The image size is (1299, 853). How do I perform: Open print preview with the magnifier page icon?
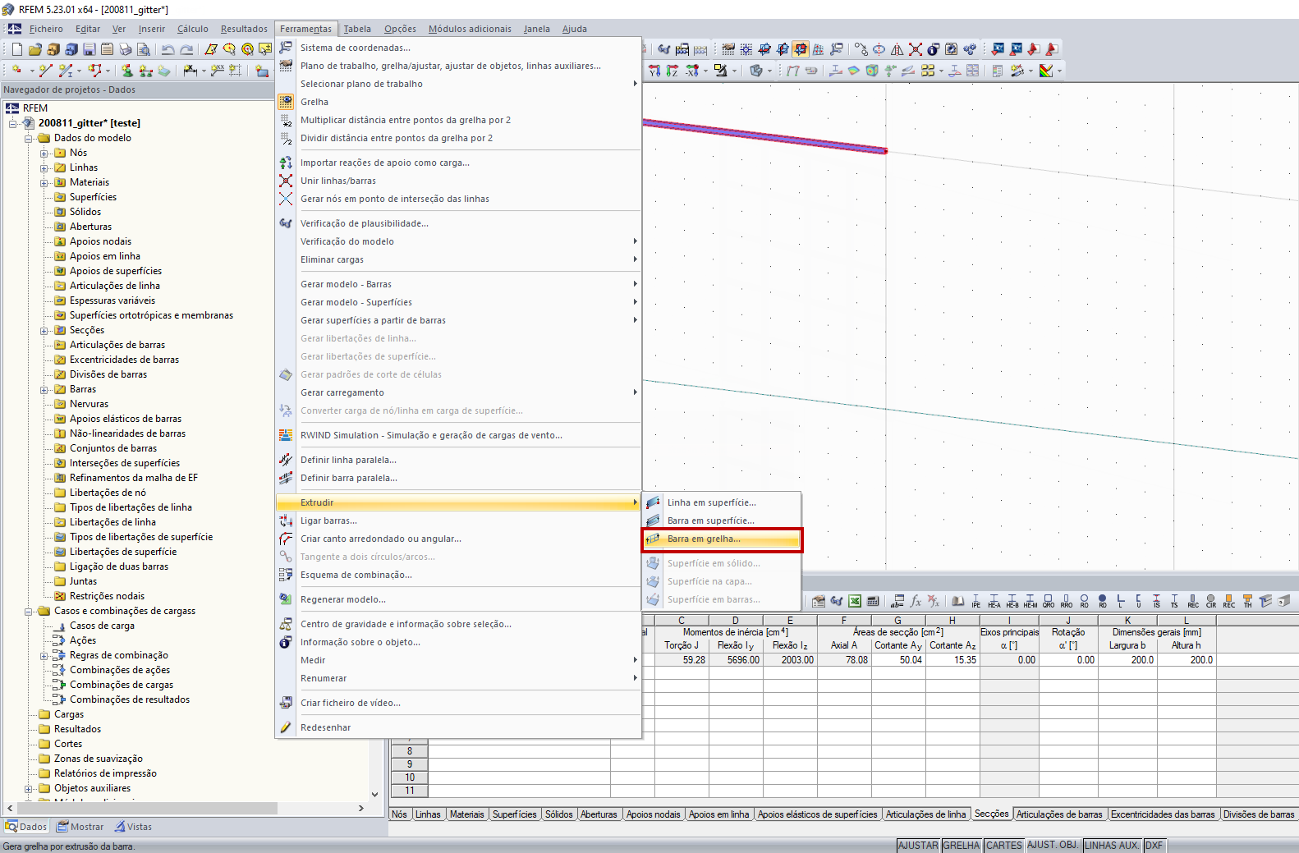tap(144, 49)
